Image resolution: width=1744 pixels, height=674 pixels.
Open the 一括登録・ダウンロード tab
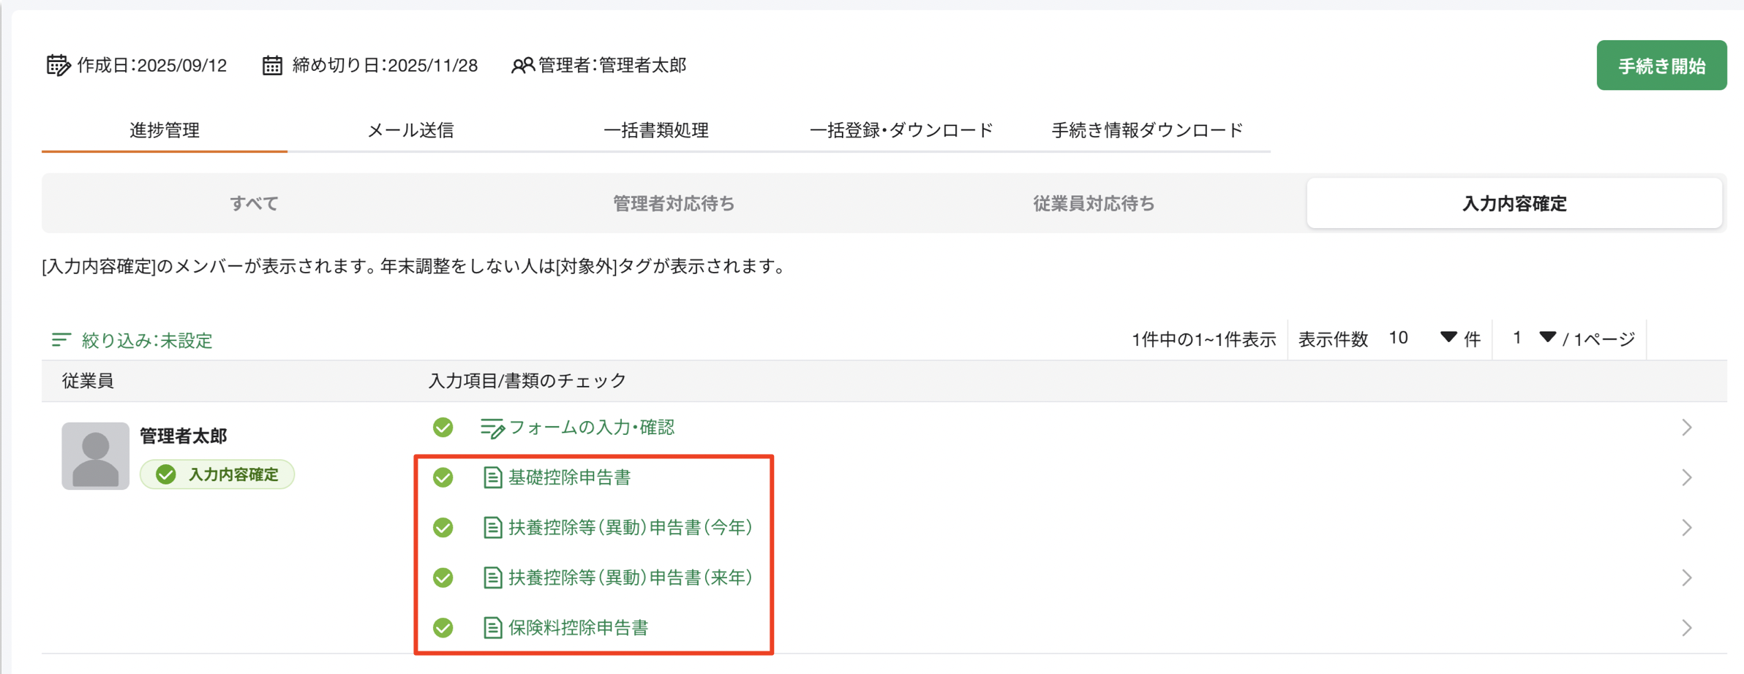click(x=901, y=130)
